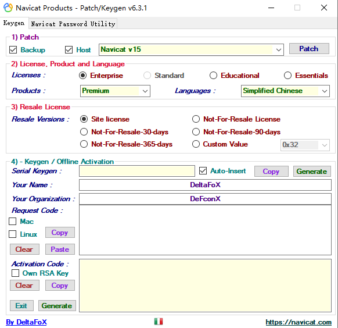Disable the Auto-Insert checkbox
The image size is (338, 328).
coord(203,171)
